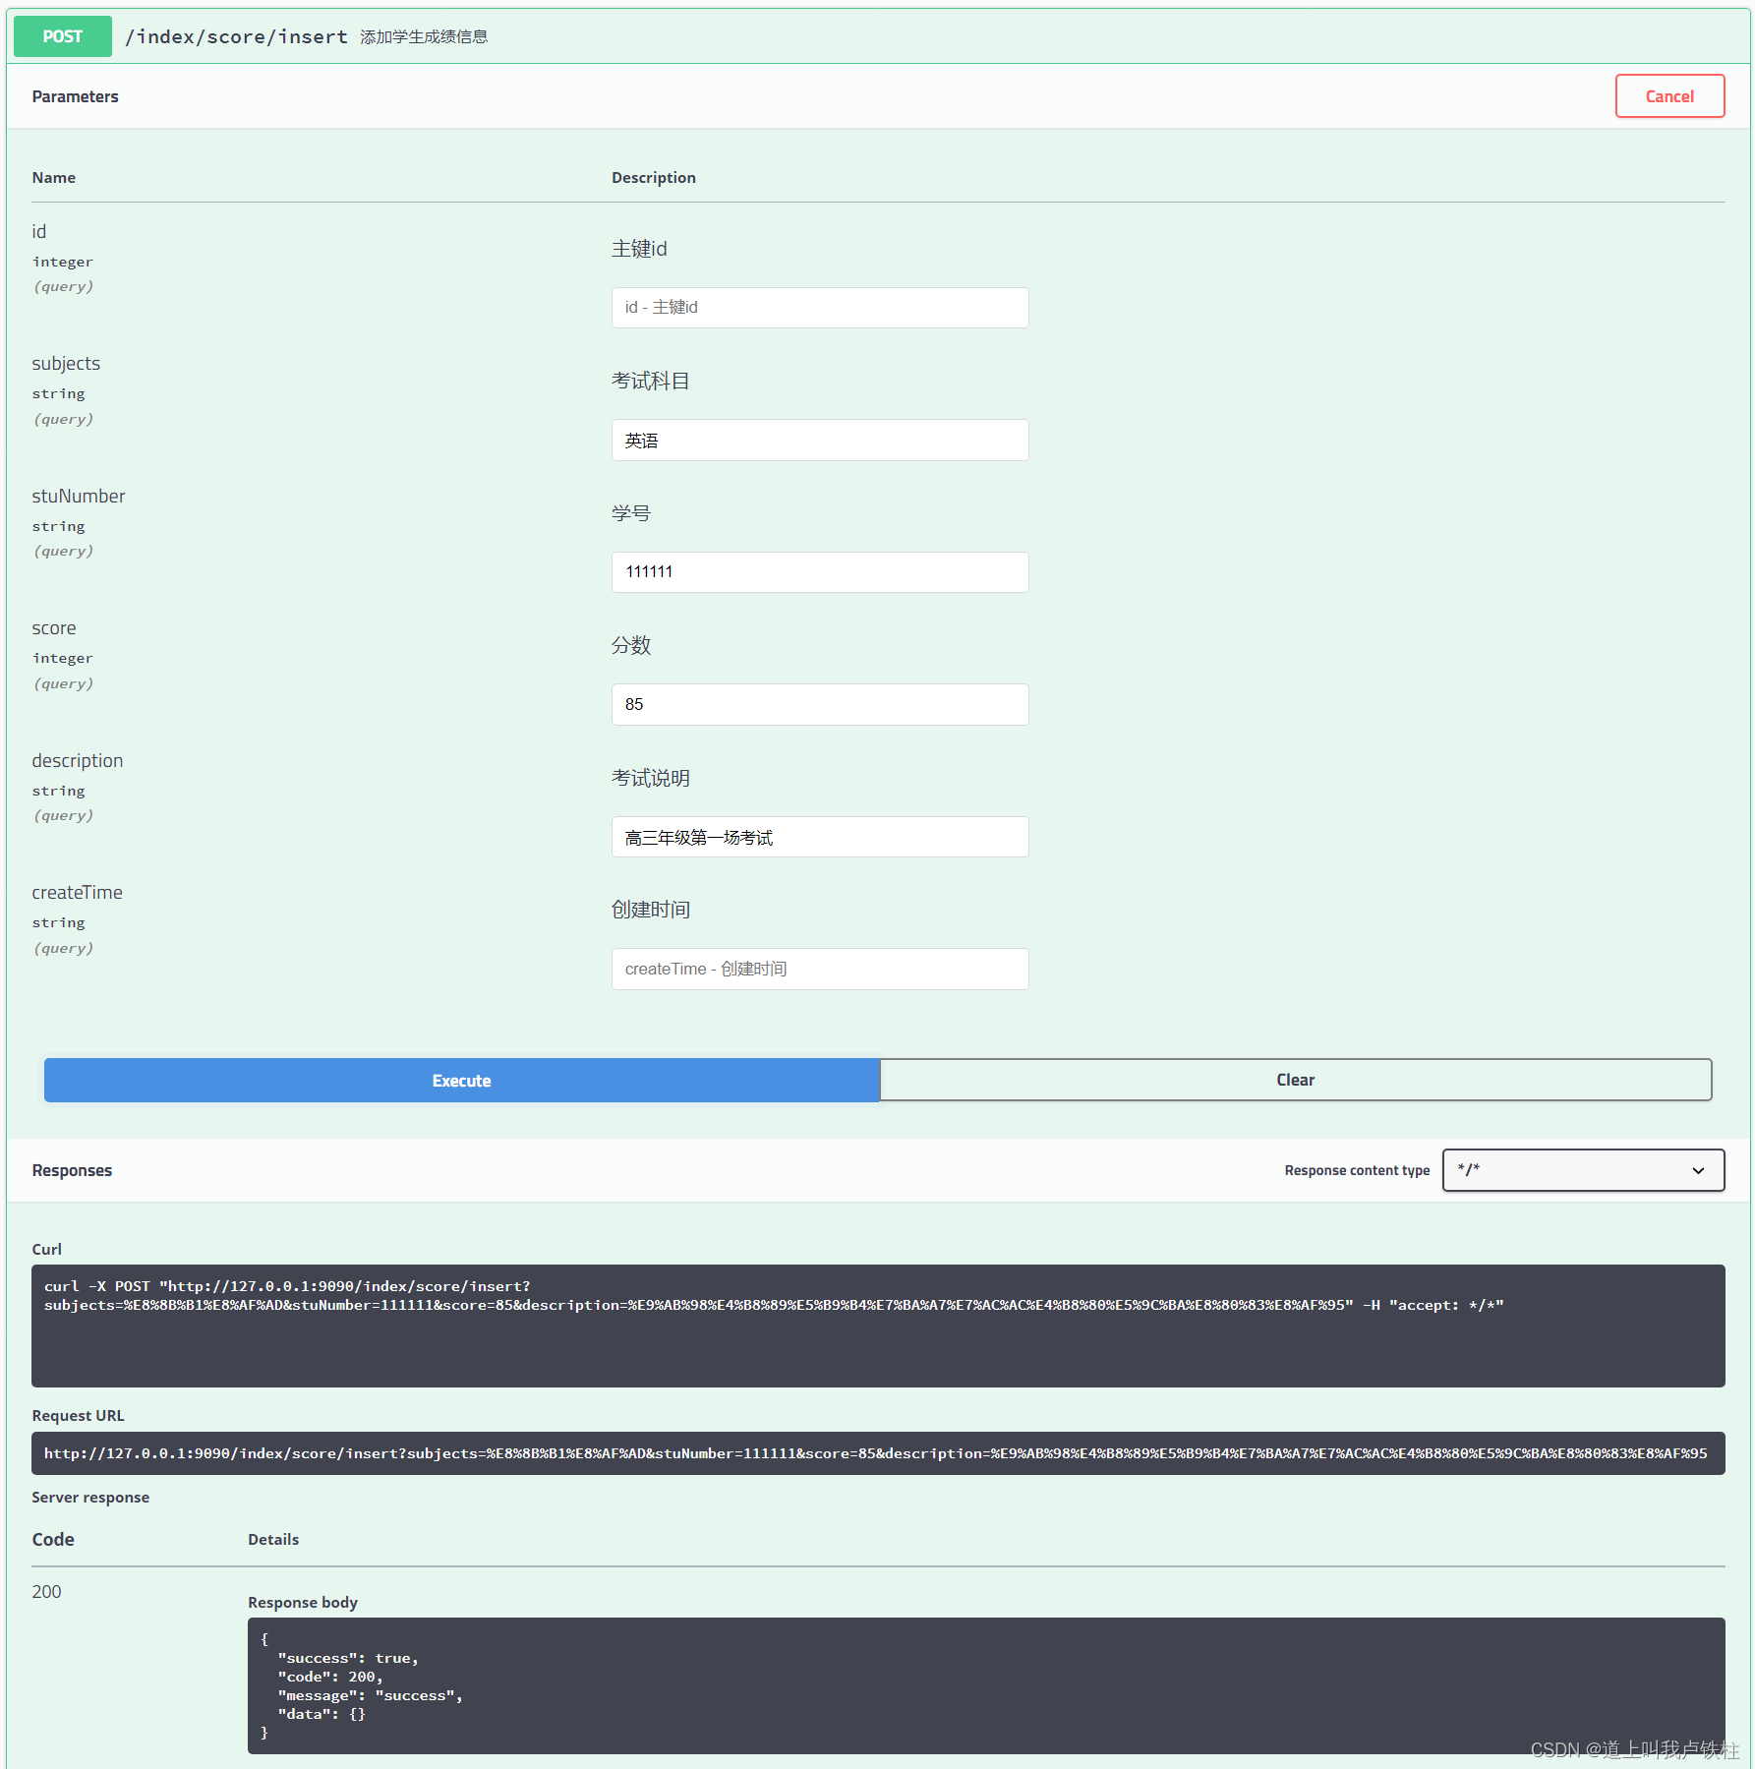The image size is (1755, 1769).
Task: Click the Details column header
Action: [x=273, y=1540]
